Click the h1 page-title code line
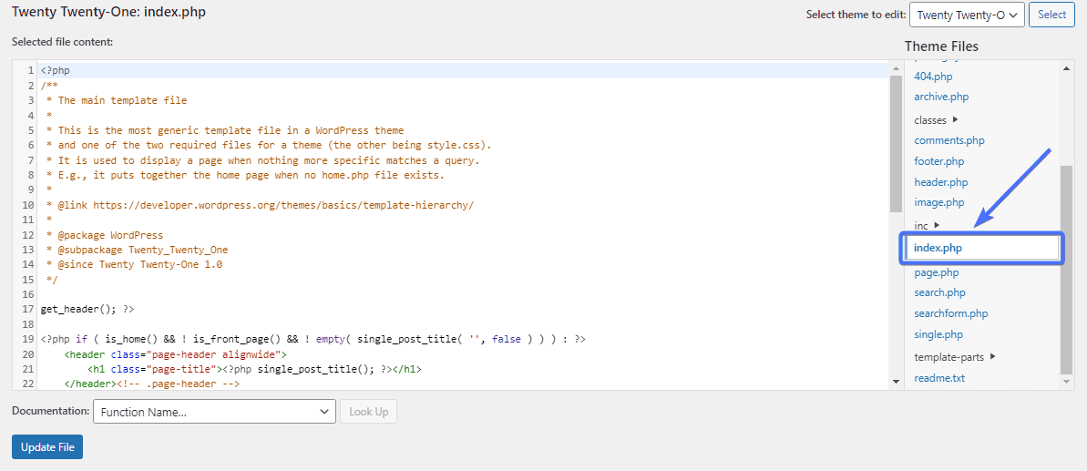The width and height of the screenshot is (1087, 471). click(254, 369)
